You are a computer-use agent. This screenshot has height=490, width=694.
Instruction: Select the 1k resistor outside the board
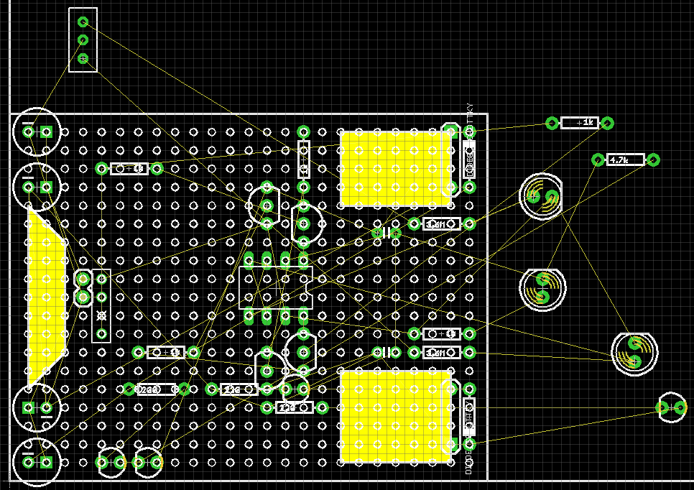click(x=579, y=124)
